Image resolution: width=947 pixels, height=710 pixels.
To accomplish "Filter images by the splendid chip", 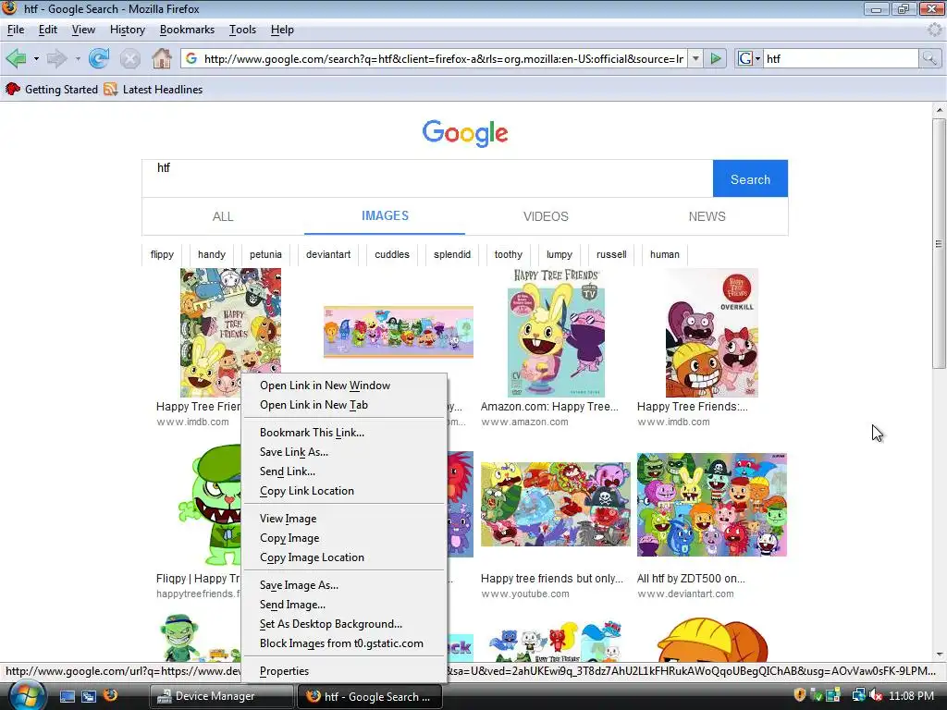I will (451, 254).
